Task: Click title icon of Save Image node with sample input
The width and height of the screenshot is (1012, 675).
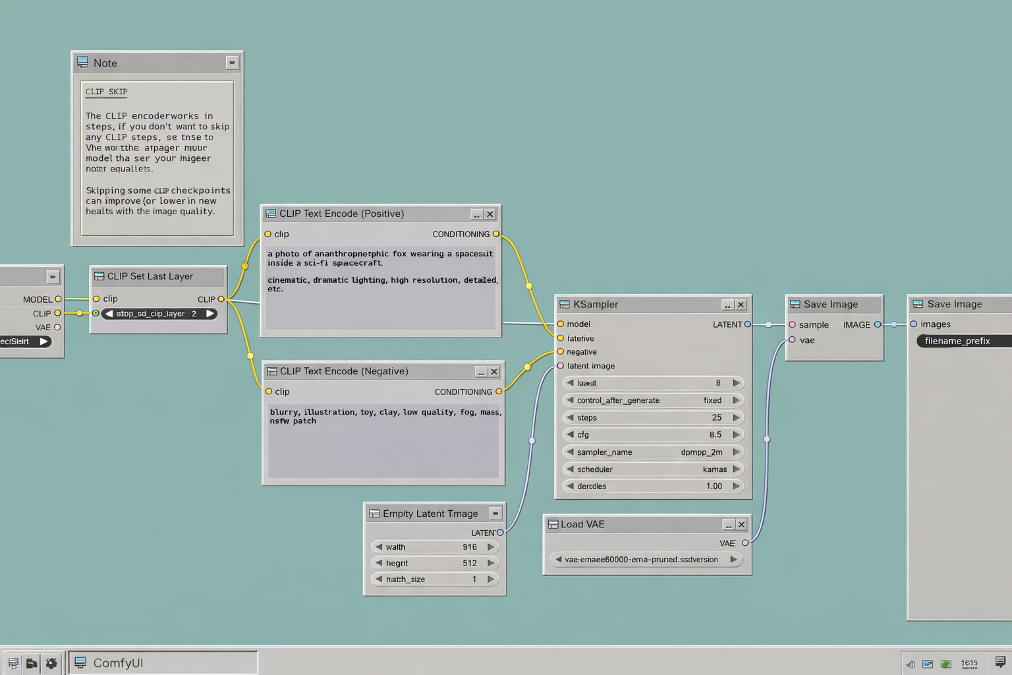Action: tap(795, 304)
